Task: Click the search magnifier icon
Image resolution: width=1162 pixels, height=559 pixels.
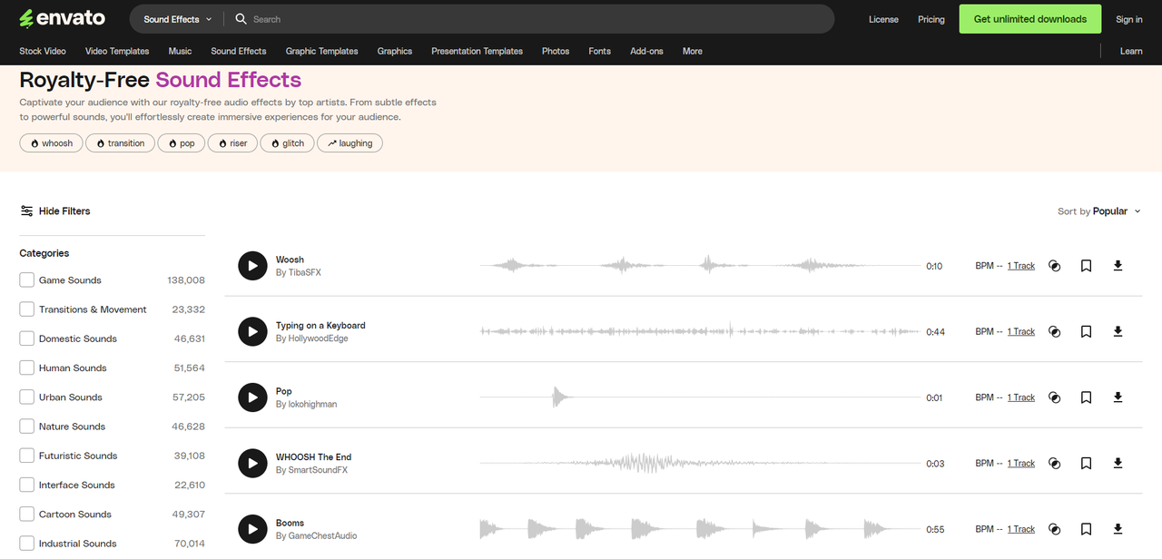Action: 241,19
